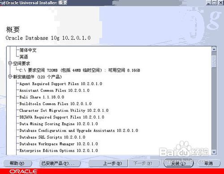Select Agent Required Support Files 10.2.0.1.0
The height and width of the screenshot is (174, 224).
61,84
